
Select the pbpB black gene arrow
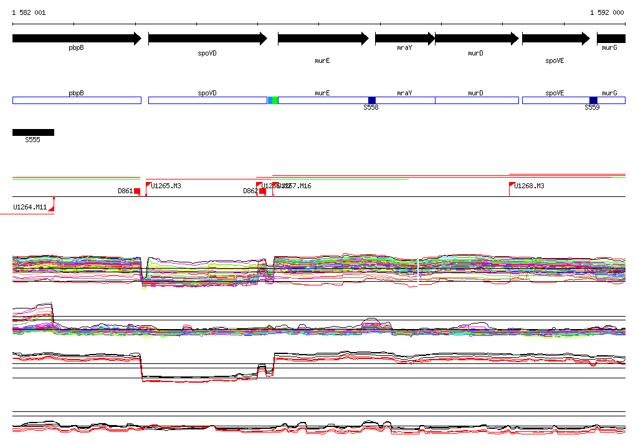point(77,39)
